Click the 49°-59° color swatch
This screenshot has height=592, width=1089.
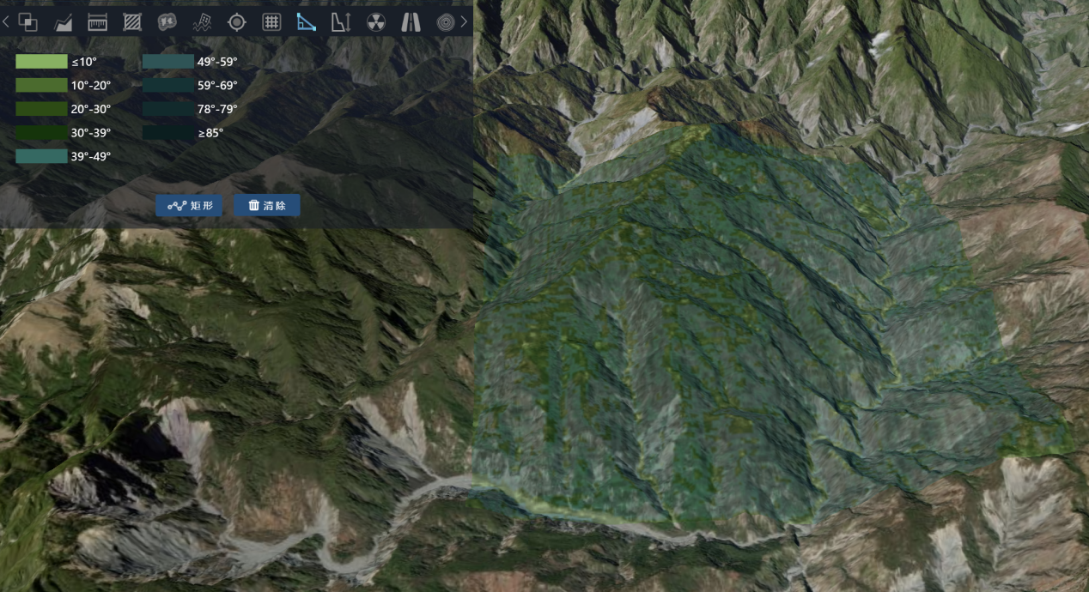(x=167, y=62)
